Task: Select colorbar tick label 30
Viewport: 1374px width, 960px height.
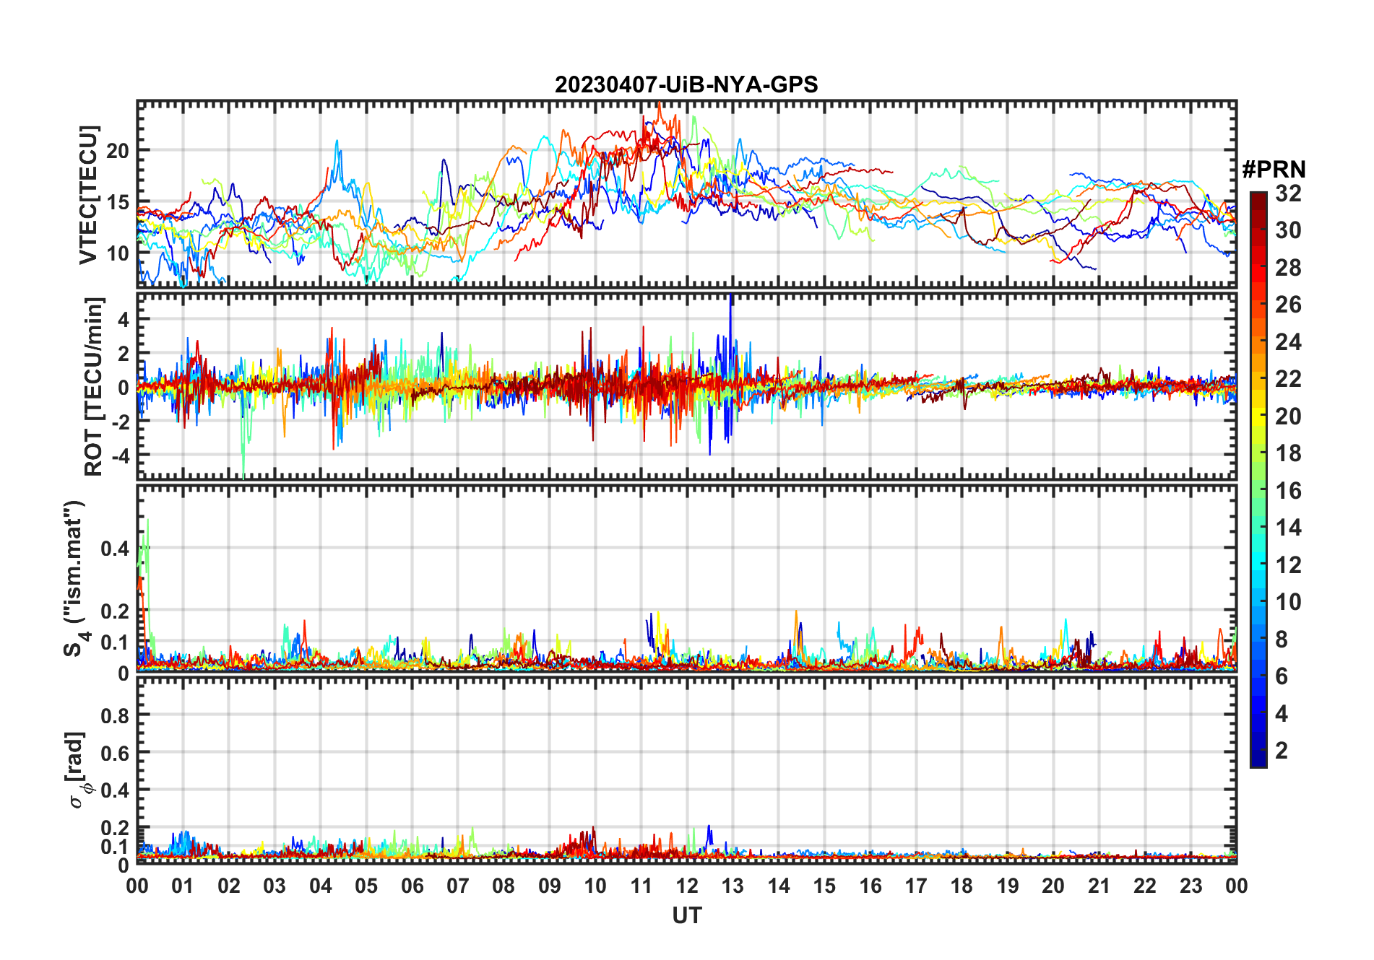Action: tap(1288, 230)
